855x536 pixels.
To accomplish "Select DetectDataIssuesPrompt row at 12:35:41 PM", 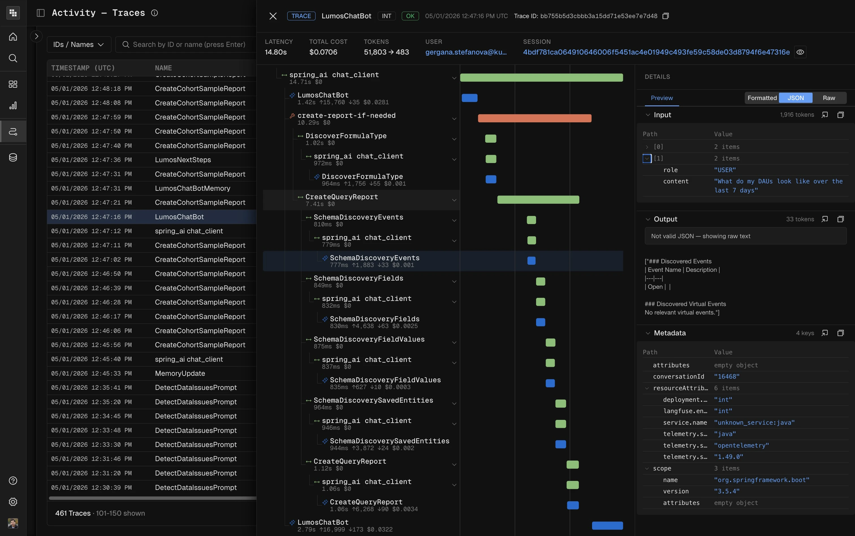I will click(152, 387).
